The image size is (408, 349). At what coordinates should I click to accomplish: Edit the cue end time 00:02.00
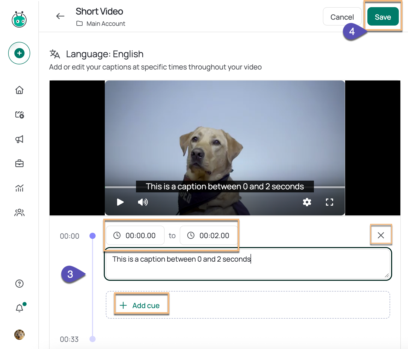point(209,235)
